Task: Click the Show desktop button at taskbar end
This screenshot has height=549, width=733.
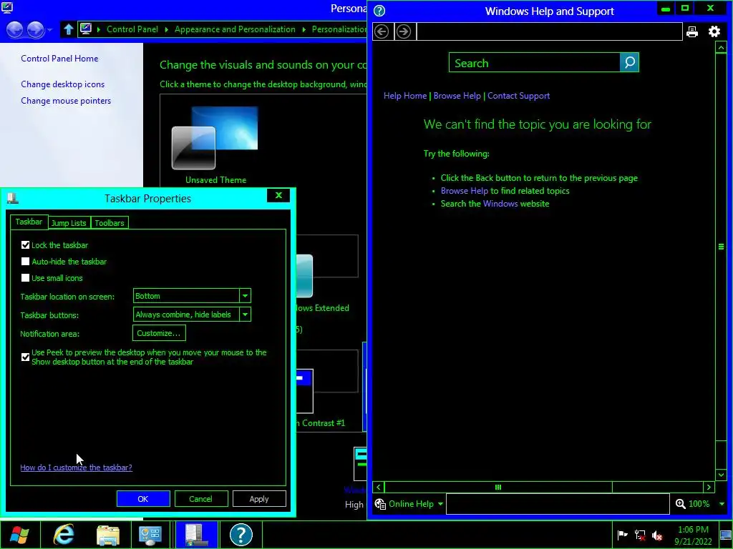Action: (x=726, y=535)
